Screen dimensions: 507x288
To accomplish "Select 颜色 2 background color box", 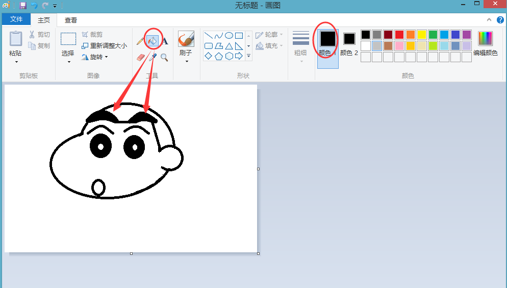I will (349, 44).
